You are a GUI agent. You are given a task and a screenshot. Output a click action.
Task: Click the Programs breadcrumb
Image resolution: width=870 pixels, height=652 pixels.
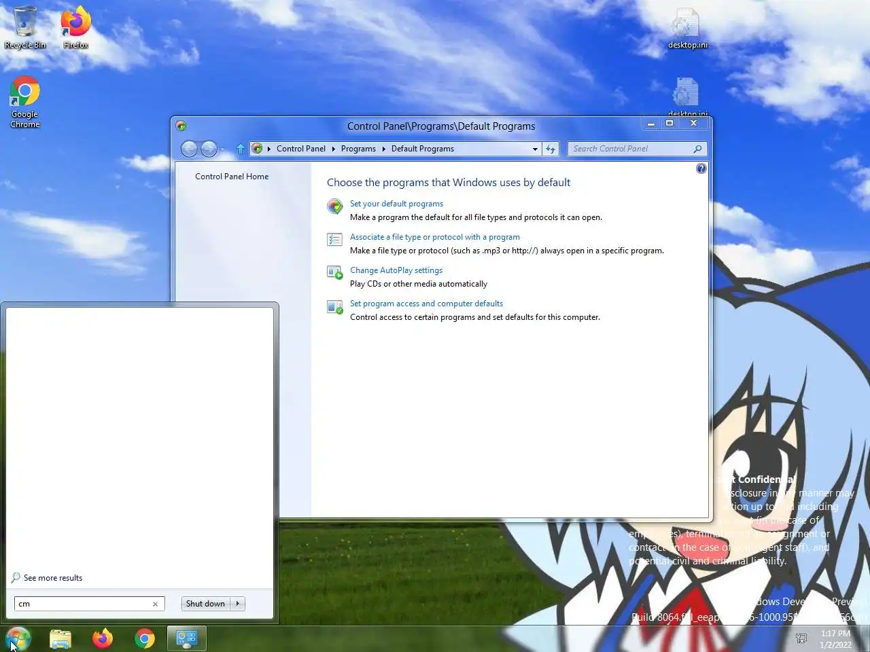click(358, 149)
